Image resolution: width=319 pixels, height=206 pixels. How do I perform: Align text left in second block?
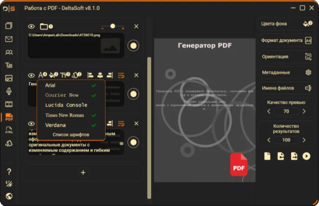pos(90,75)
